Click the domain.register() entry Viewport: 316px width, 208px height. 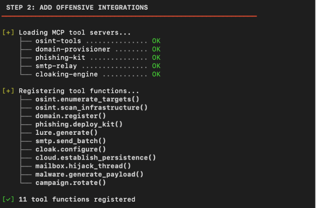pyautogui.click(x=70, y=116)
